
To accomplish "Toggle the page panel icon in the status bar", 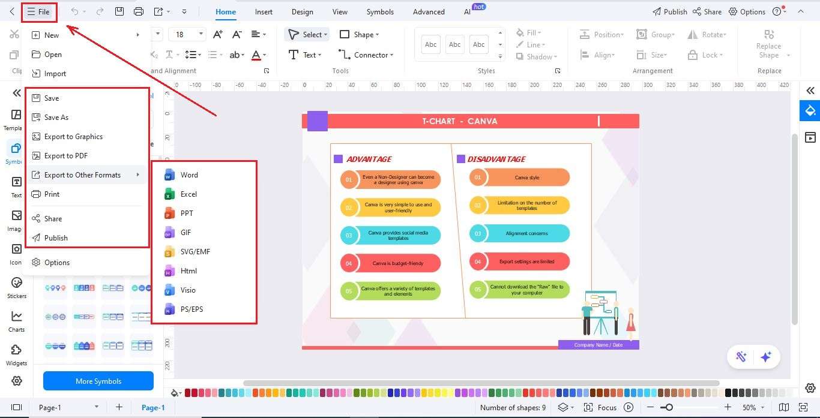I will click(x=17, y=407).
